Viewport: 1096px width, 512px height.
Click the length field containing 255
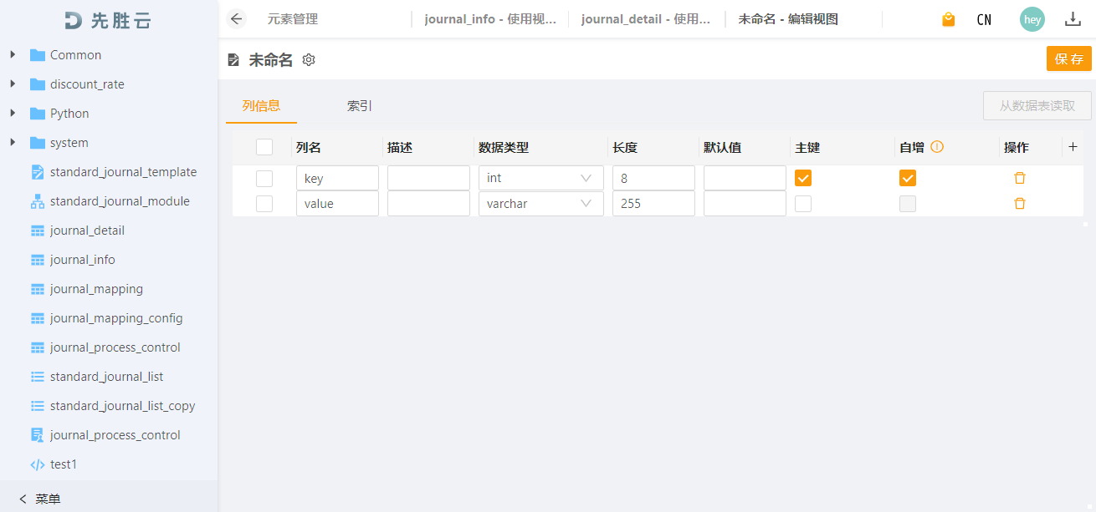pyautogui.click(x=653, y=203)
